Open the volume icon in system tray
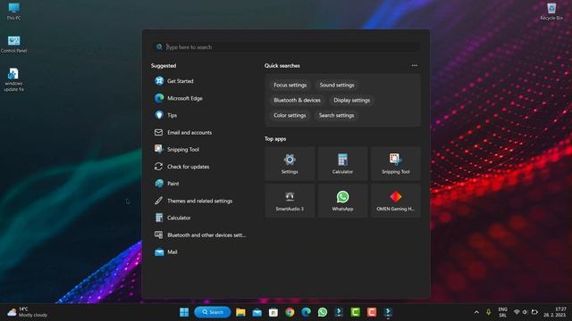 (x=525, y=312)
